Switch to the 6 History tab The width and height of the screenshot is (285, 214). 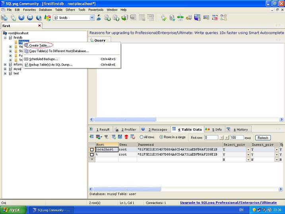coord(238,129)
